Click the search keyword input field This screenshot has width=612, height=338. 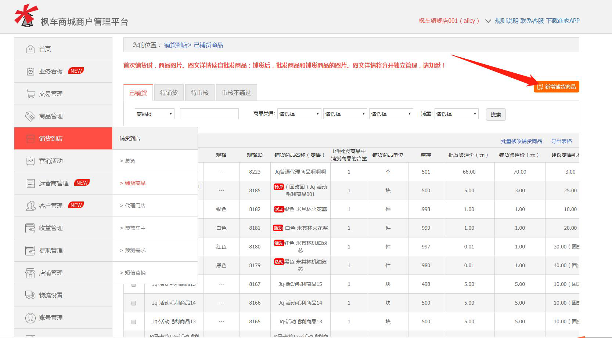(209, 114)
